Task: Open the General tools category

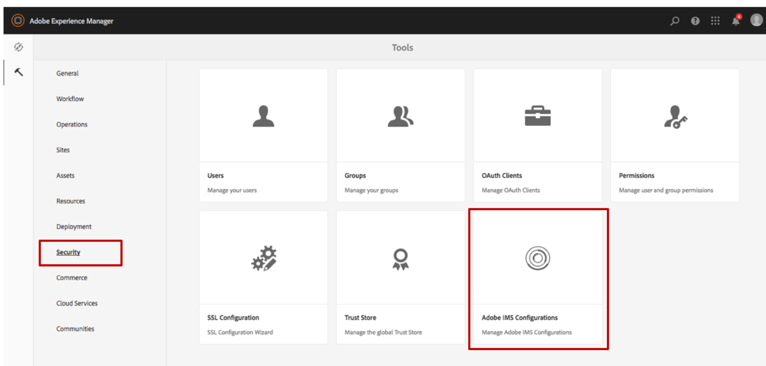Action: pyautogui.click(x=68, y=73)
